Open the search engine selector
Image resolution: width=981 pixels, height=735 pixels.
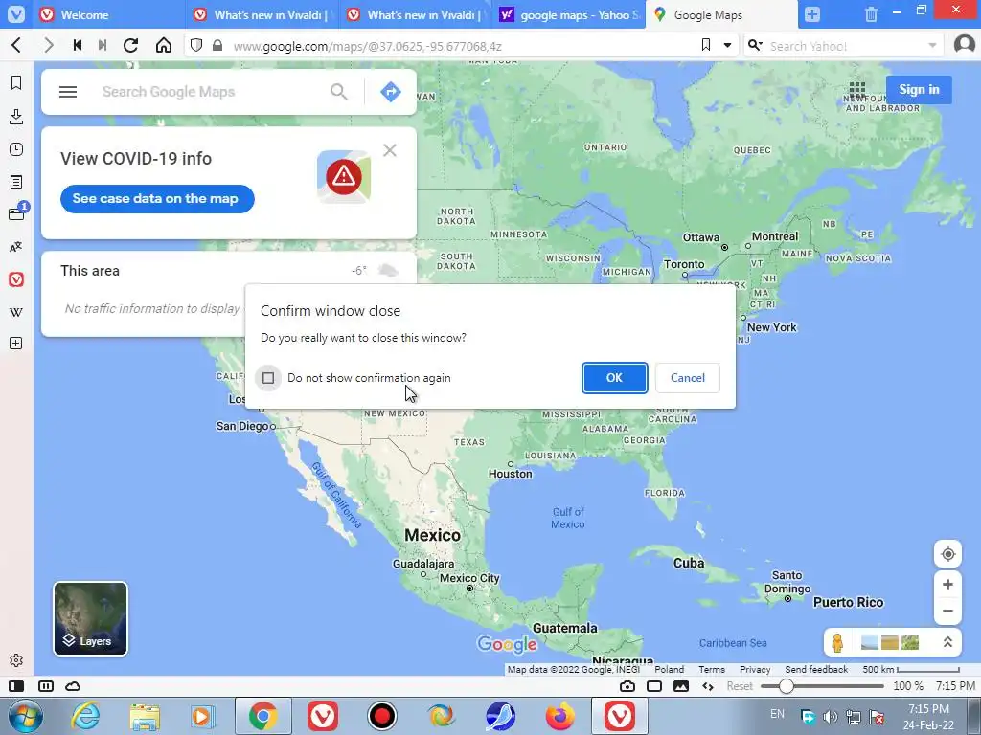point(755,45)
